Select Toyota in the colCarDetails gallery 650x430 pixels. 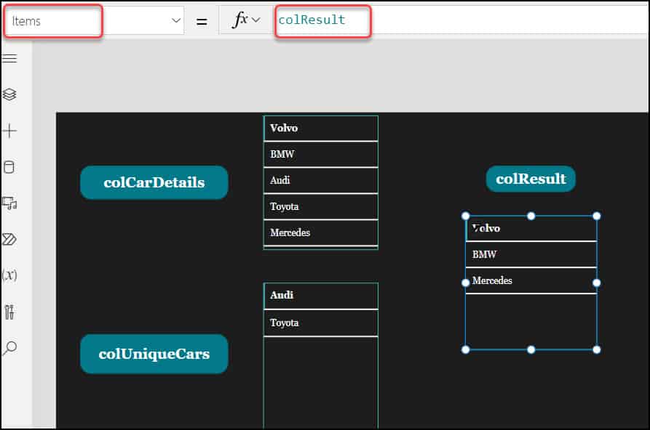(320, 206)
